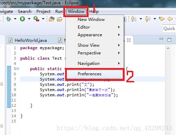Open the Project menu

pyautogui.click(x=43, y=12)
